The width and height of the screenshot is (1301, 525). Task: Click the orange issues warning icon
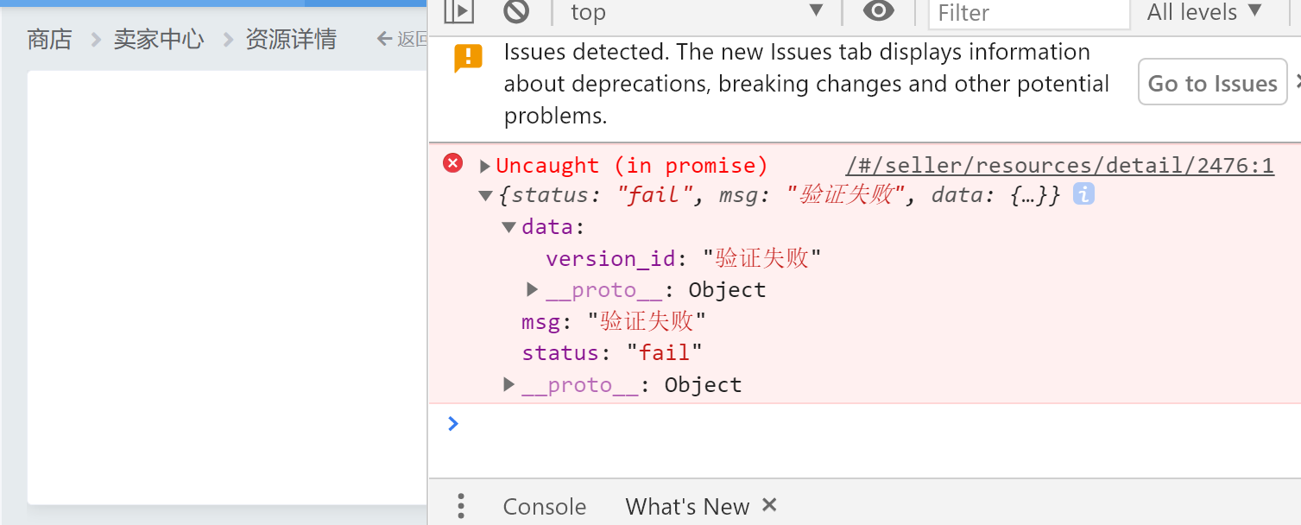click(x=468, y=58)
